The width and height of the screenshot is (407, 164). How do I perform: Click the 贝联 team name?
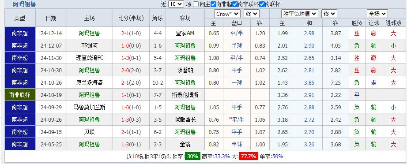[x=90, y=132]
